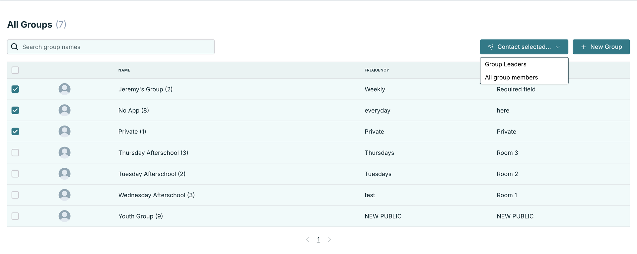Sort by the FREQUENCY column header
This screenshot has width=637, height=254.
coord(377,70)
